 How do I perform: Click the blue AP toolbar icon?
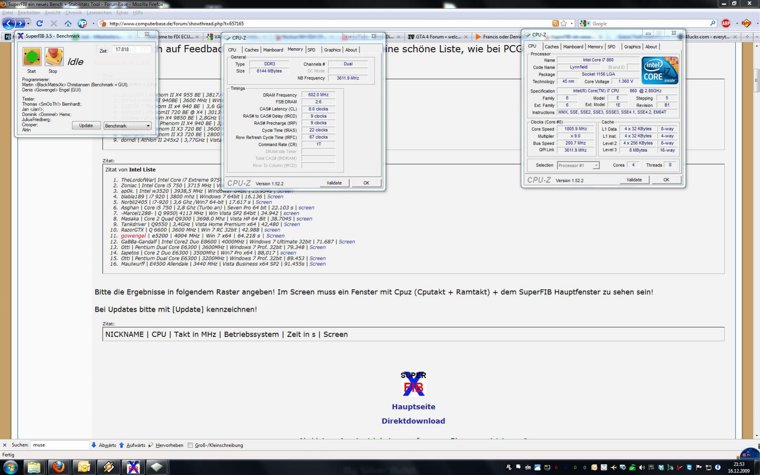click(x=82, y=23)
